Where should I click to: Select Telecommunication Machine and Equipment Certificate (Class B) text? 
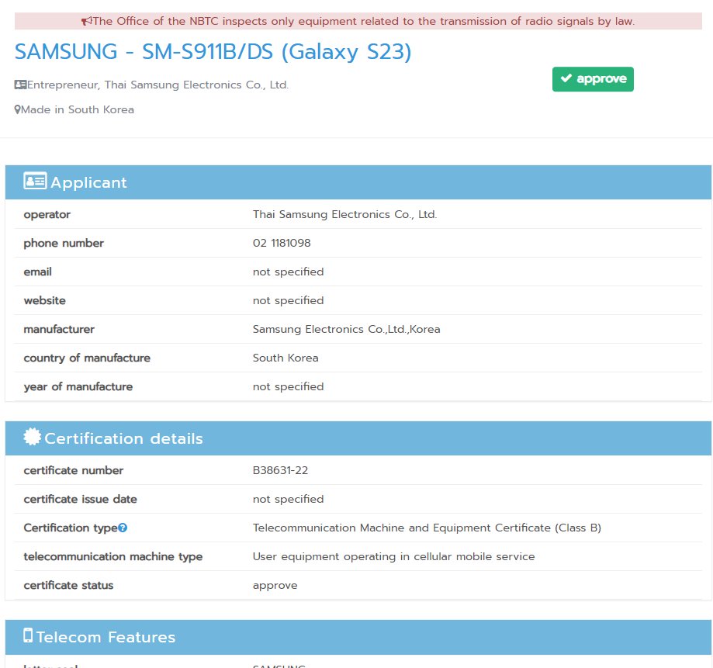(427, 528)
